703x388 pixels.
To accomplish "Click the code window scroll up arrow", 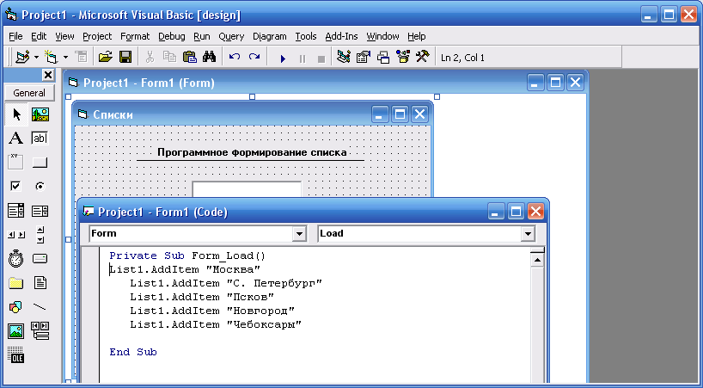I will 537,260.
